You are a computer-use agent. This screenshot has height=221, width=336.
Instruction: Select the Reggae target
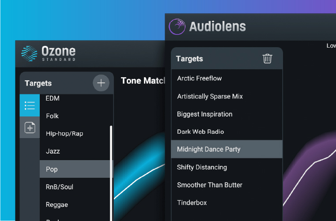(x=57, y=205)
